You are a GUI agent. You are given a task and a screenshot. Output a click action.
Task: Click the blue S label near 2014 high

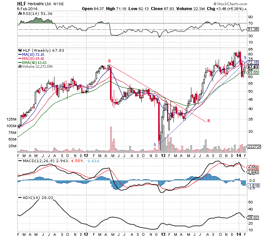[x=245, y=58]
